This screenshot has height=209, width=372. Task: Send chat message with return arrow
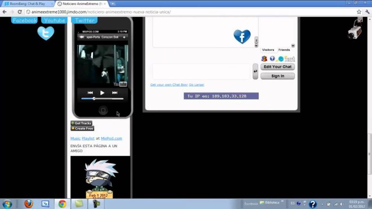click(x=255, y=71)
